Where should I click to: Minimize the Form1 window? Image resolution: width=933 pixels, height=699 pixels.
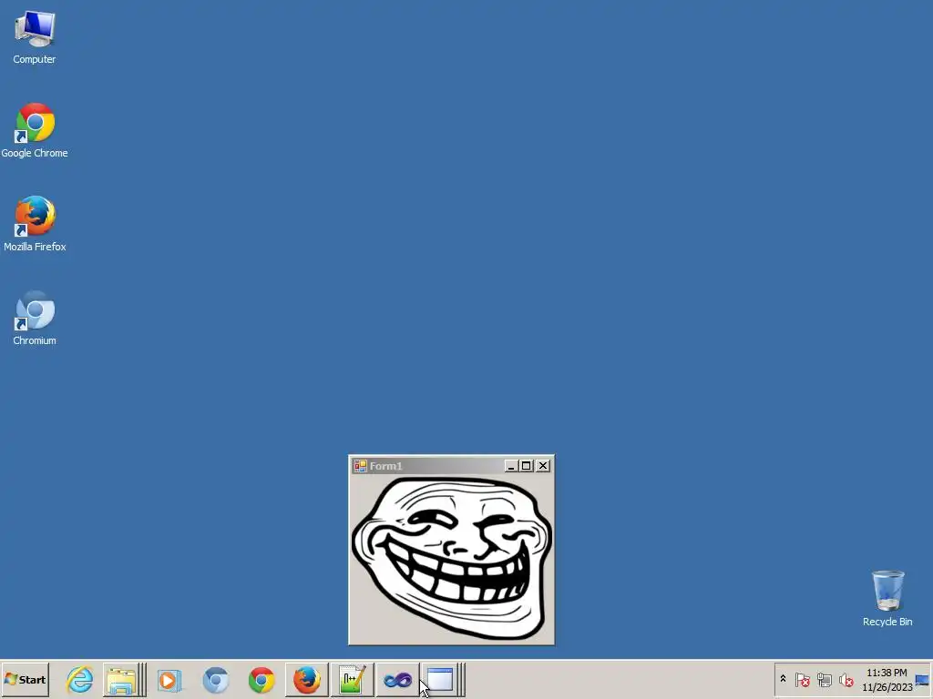click(x=510, y=466)
